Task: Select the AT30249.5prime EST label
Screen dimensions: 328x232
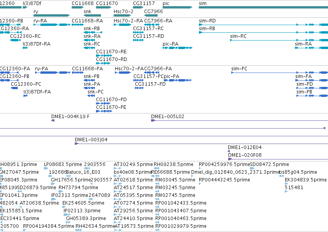Action: [133, 164]
